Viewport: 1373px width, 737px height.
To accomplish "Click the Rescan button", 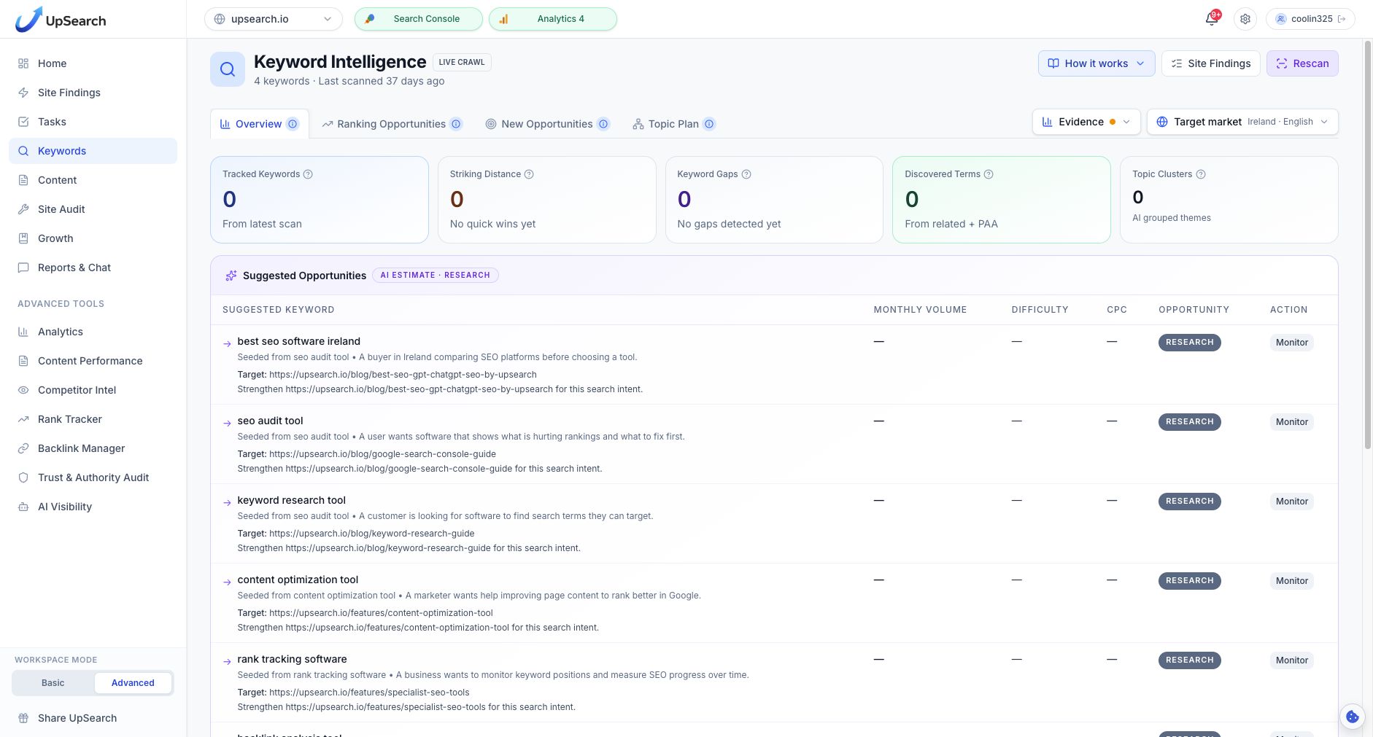I will pyautogui.click(x=1302, y=63).
